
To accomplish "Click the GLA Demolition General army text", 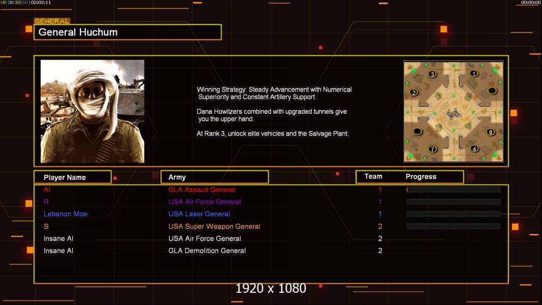I will 207,251.
